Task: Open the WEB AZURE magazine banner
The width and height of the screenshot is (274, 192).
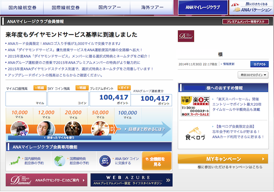Action: (x=131, y=180)
